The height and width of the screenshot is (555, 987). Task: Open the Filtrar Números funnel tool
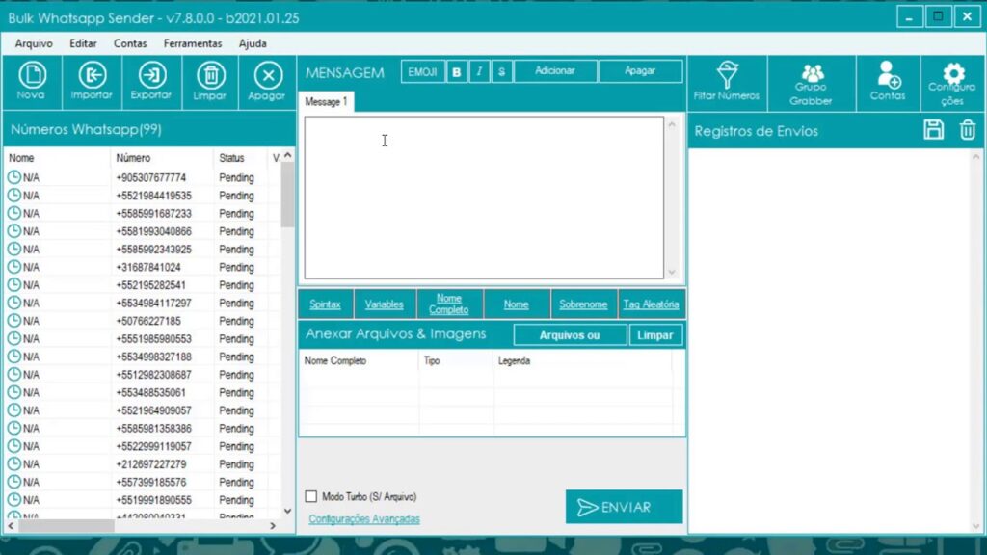click(727, 77)
